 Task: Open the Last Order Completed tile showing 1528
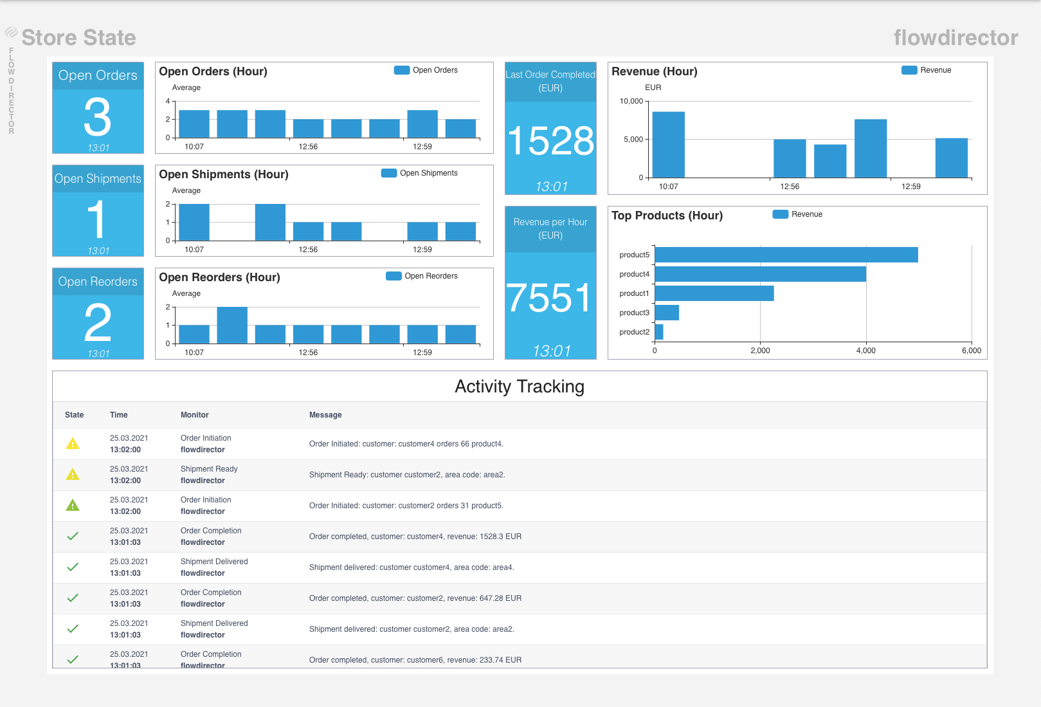pyautogui.click(x=550, y=140)
